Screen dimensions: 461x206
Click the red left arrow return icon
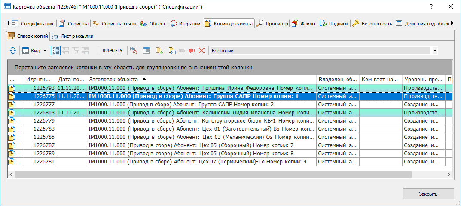click(192, 51)
